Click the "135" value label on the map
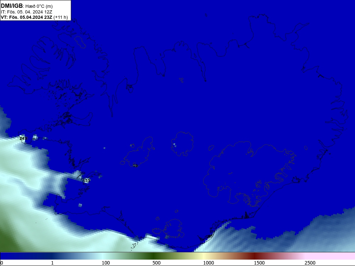The image size is (355, 266). pos(87,181)
